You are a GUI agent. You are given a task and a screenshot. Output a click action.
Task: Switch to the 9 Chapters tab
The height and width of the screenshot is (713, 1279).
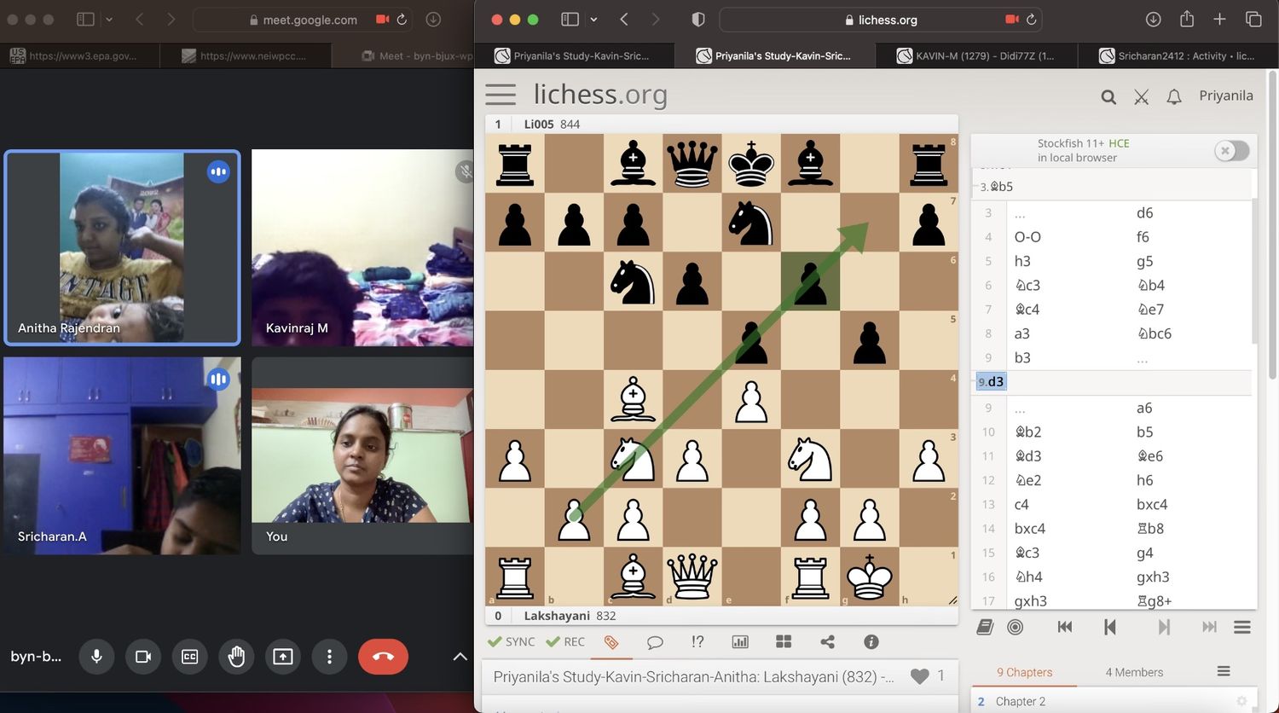tap(1024, 672)
